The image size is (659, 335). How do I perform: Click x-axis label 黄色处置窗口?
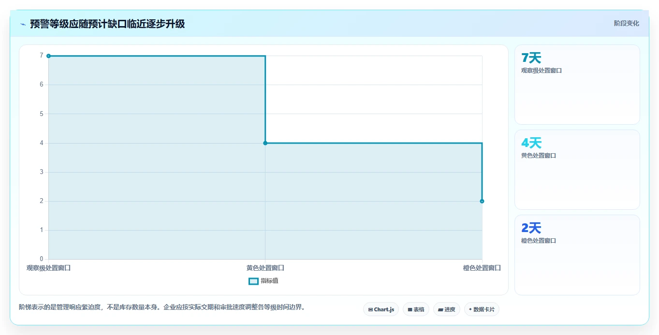[x=265, y=268]
